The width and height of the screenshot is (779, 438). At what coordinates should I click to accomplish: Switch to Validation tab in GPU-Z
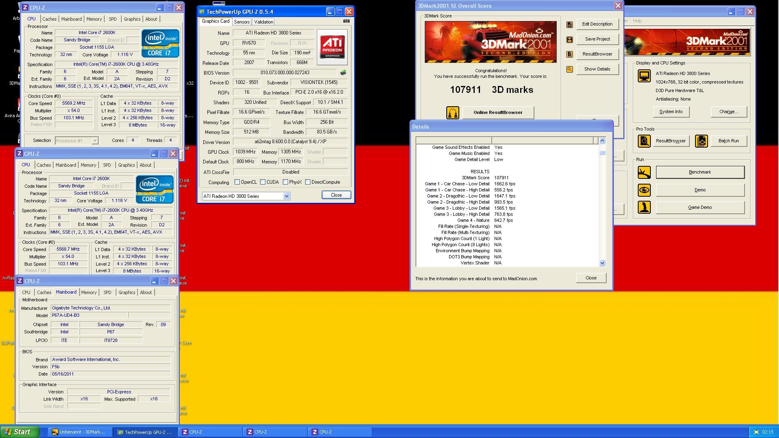pyautogui.click(x=264, y=22)
